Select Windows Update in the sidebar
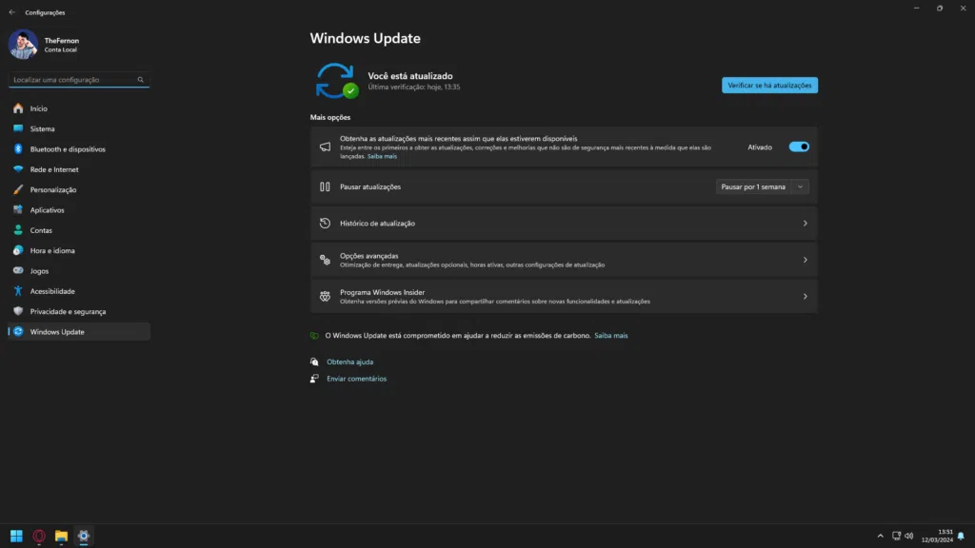975x548 pixels. [x=55, y=331]
